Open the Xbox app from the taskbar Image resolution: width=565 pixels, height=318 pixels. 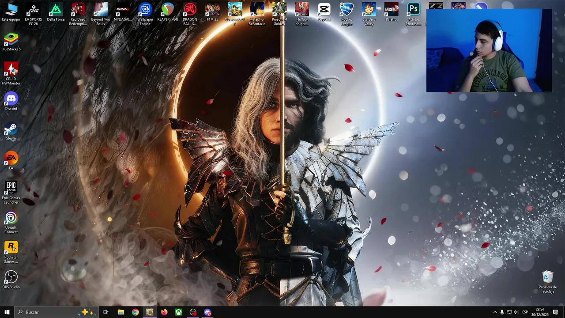point(179,312)
